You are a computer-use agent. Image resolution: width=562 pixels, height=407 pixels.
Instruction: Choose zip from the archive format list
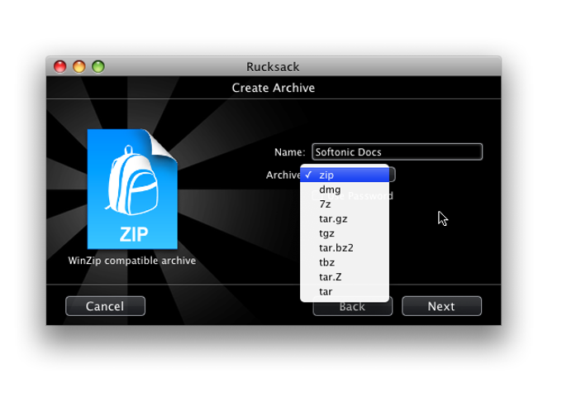click(x=345, y=175)
